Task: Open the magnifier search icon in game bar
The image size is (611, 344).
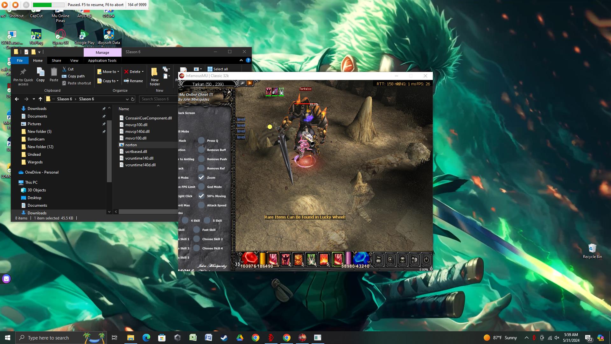Action: (x=390, y=260)
